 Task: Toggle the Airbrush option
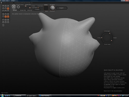tap(18, 4)
